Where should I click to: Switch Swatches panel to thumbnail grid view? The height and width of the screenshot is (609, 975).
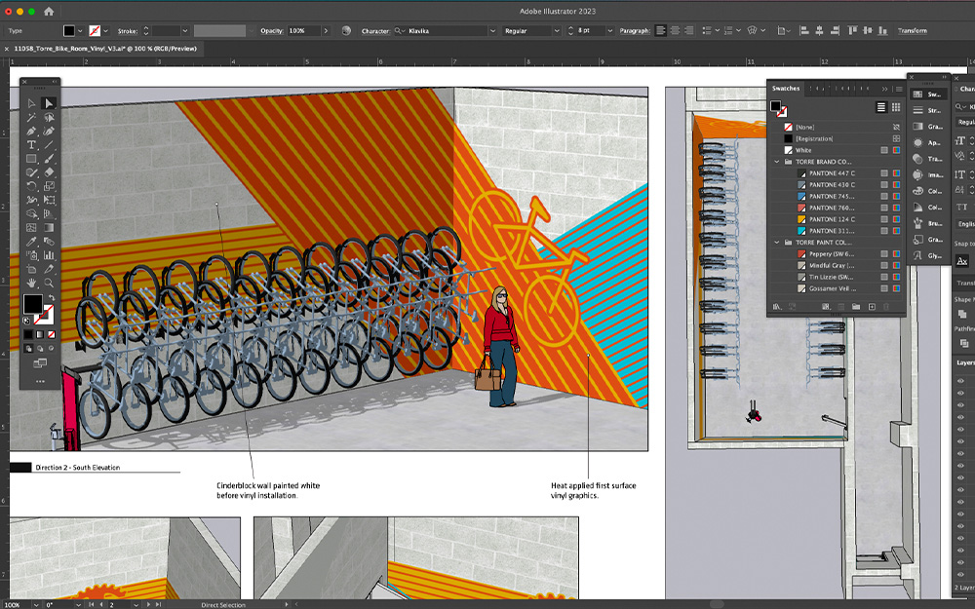[896, 107]
